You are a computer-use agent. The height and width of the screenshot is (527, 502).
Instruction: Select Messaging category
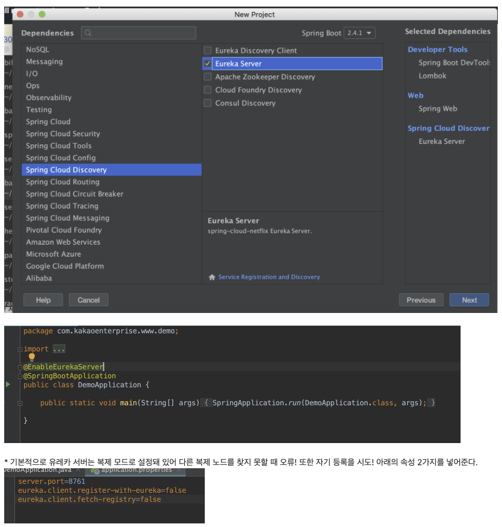(112, 62)
